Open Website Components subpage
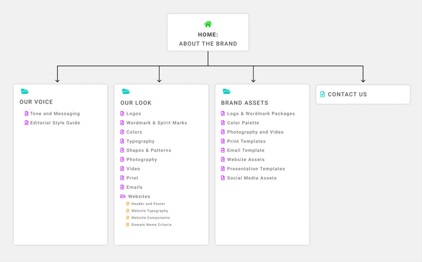 point(151,217)
